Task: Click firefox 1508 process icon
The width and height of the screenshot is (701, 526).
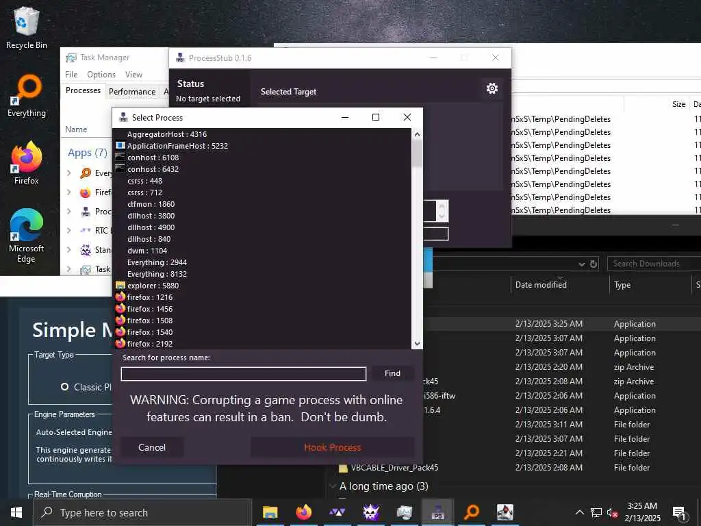Action: (120, 320)
